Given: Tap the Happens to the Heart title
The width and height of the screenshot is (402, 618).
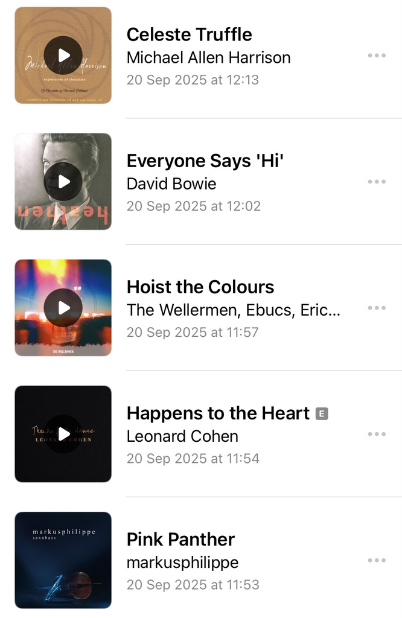Looking at the screenshot, I should 218,413.
